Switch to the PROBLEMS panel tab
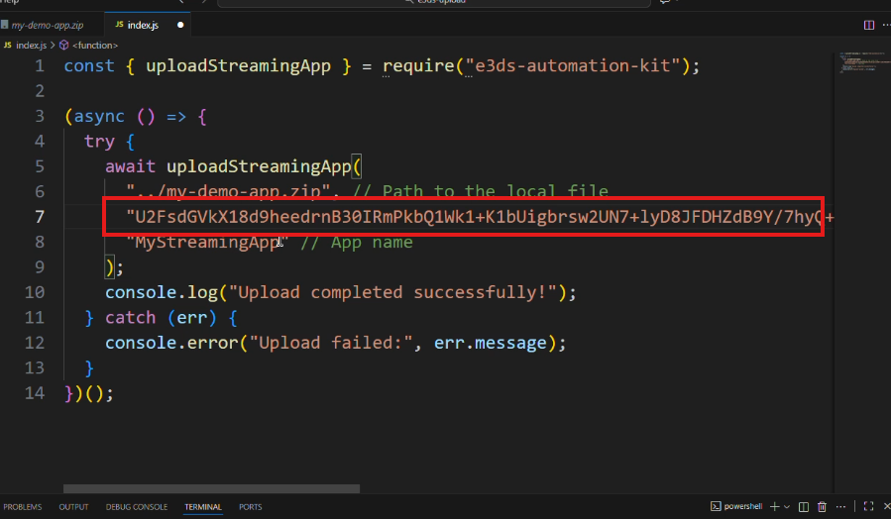This screenshot has height=519, width=891. [x=21, y=507]
